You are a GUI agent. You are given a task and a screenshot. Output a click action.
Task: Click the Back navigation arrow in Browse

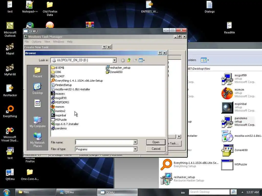(123, 60)
